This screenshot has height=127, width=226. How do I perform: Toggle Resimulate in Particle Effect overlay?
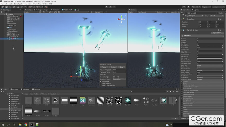click(x=101, y=81)
